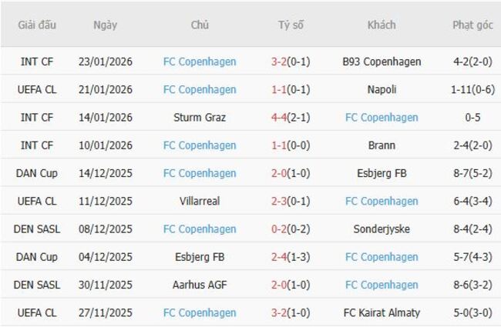
Task: Click the Sturm Graz home team
Action: tap(200, 118)
